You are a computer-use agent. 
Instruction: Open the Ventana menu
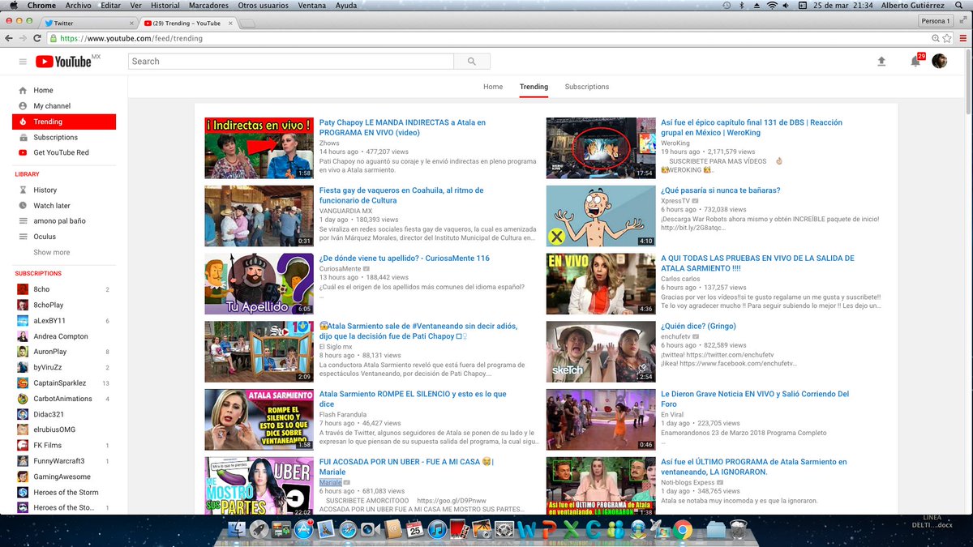(x=311, y=6)
